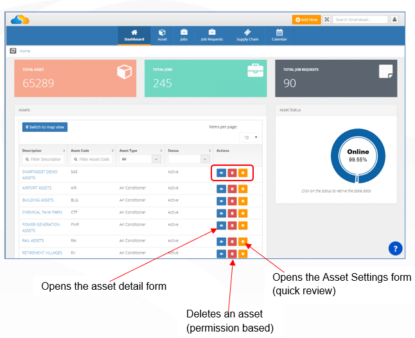Open the Total Job Requests card
The width and height of the screenshot is (415, 338).
click(x=336, y=78)
